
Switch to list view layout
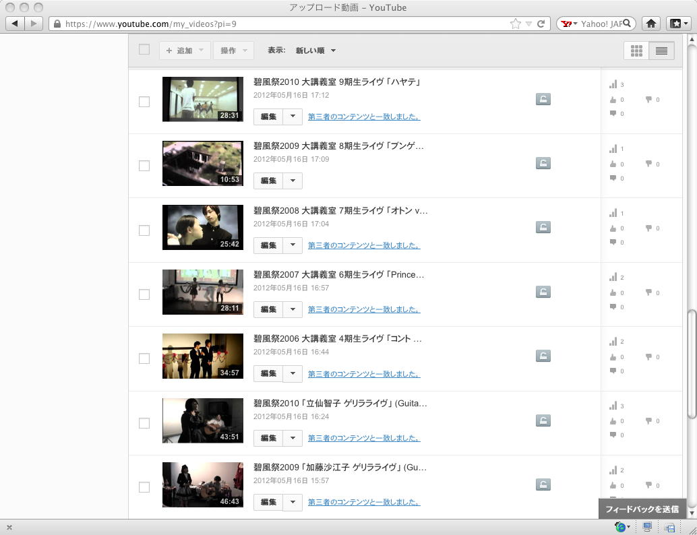pos(661,51)
